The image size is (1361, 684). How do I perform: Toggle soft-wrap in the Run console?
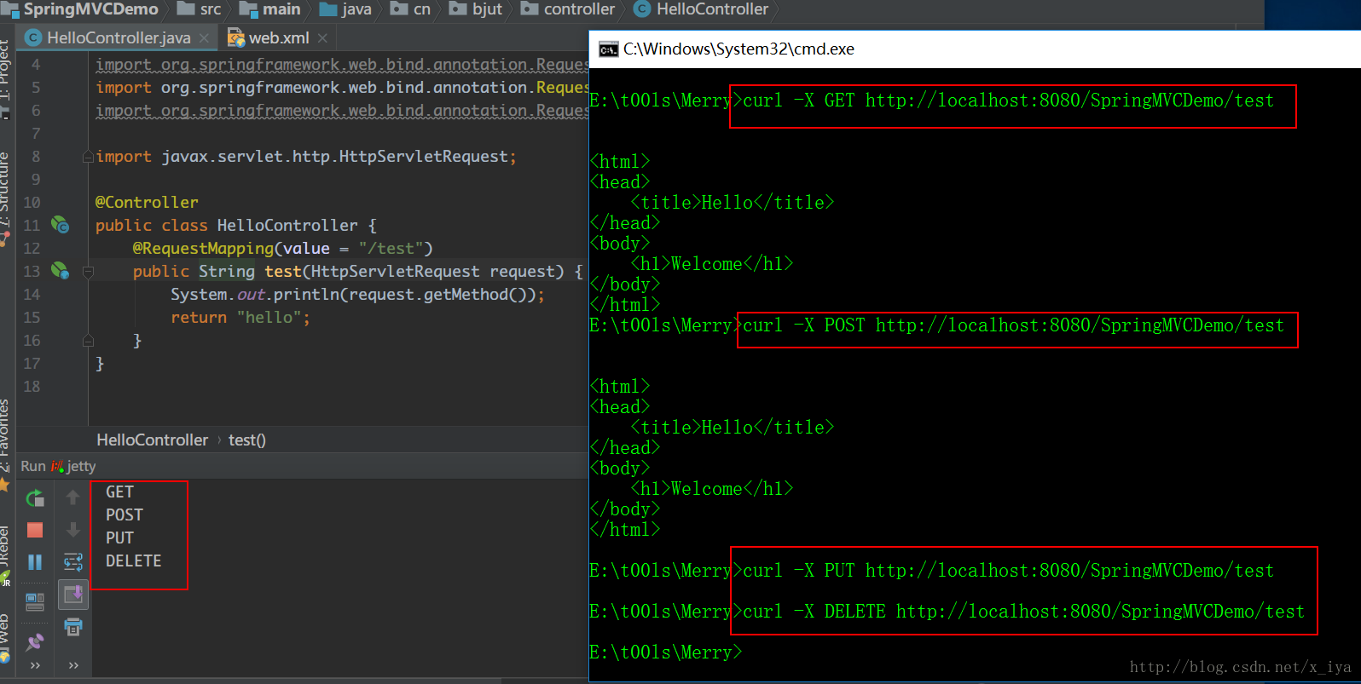(x=73, y=561)
